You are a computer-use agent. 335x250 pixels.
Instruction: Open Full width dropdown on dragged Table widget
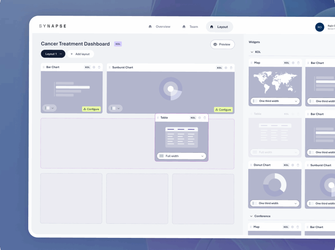pyautogui.click(x=182, y=156)
